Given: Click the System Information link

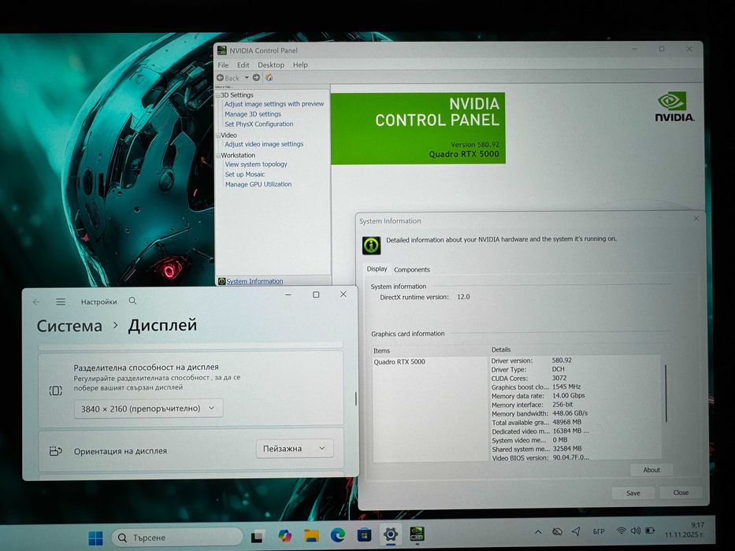Looking at the screenshot, I should pos(254,281).
